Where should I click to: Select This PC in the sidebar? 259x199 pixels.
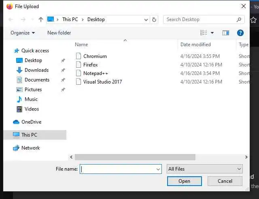(x=35, y=135)
